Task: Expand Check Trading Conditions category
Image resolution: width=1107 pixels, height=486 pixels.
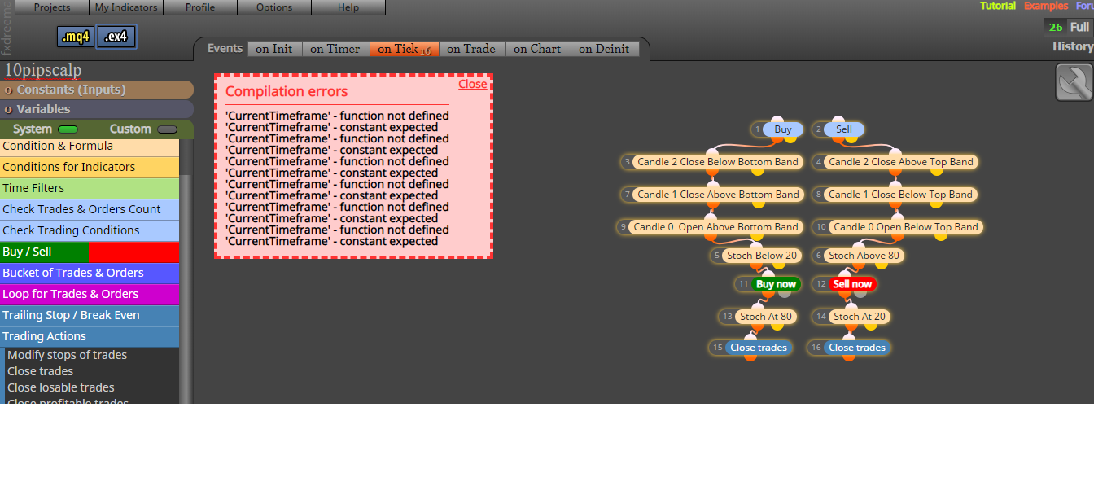Action: click(90, 230)
